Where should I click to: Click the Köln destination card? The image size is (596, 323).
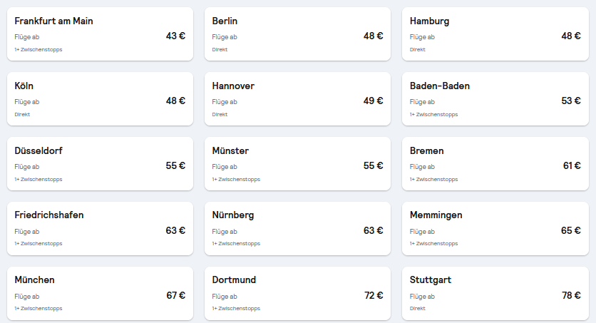[100, 99]
